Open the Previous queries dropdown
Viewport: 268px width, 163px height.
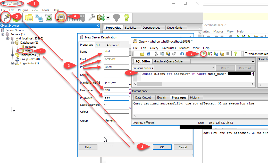pyautogui.click(x=213, y=68)
